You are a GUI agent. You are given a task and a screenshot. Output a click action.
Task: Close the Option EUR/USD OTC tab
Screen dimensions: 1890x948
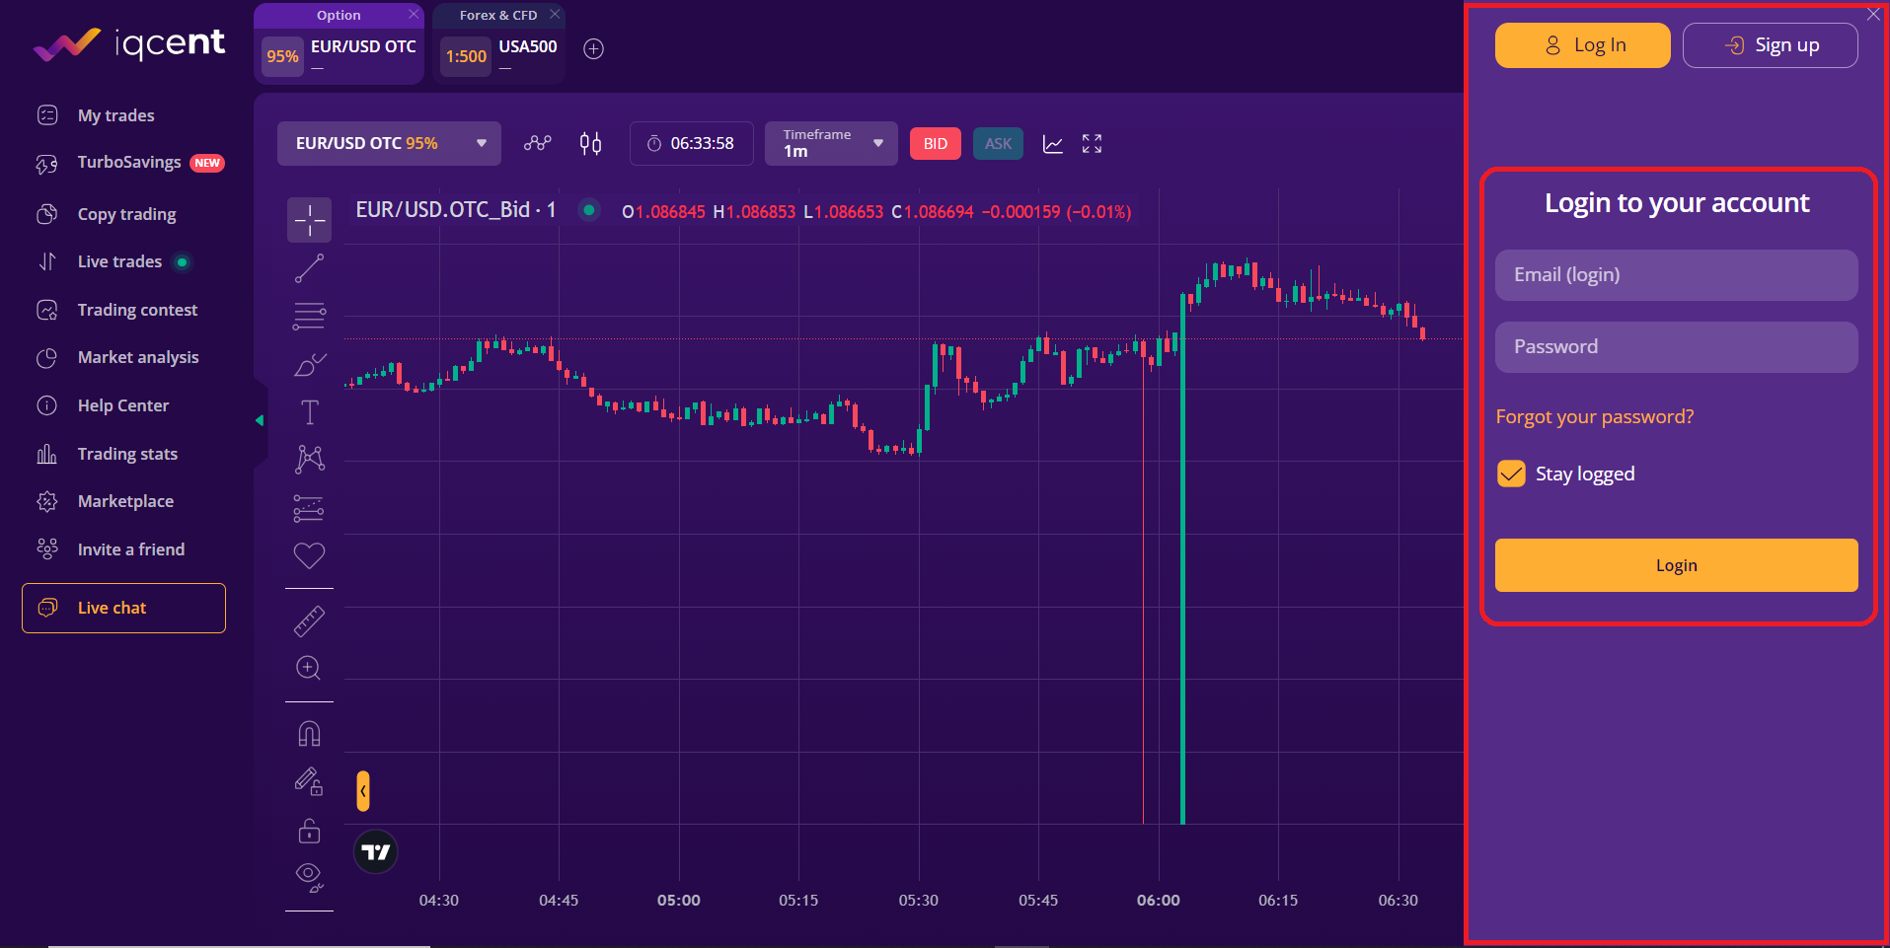(x=414, y=14)
